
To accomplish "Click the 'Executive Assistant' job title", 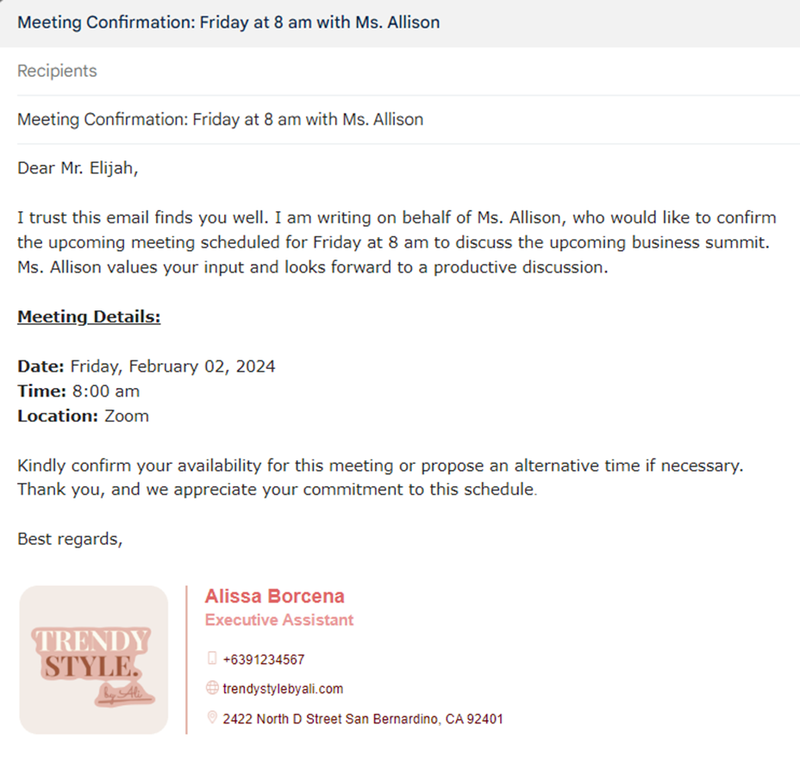I will click(278, 620).
